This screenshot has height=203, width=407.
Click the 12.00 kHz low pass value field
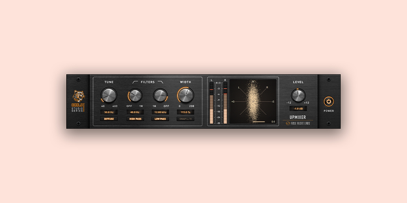click(160, 112)
